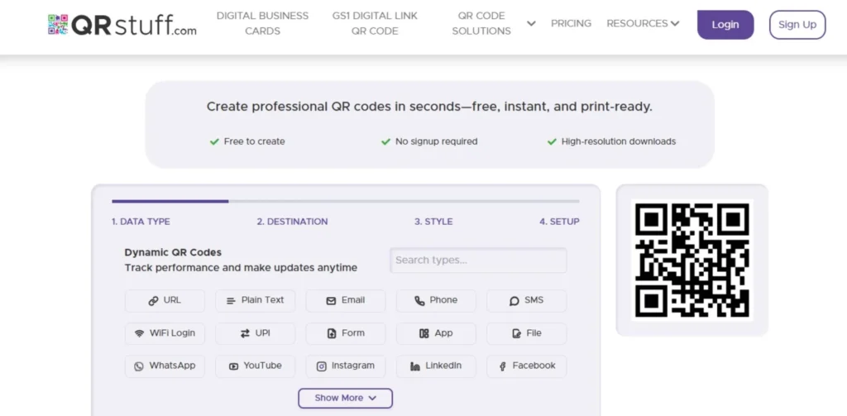Click the Dynamic QR Codes heading

pos(173,252)
